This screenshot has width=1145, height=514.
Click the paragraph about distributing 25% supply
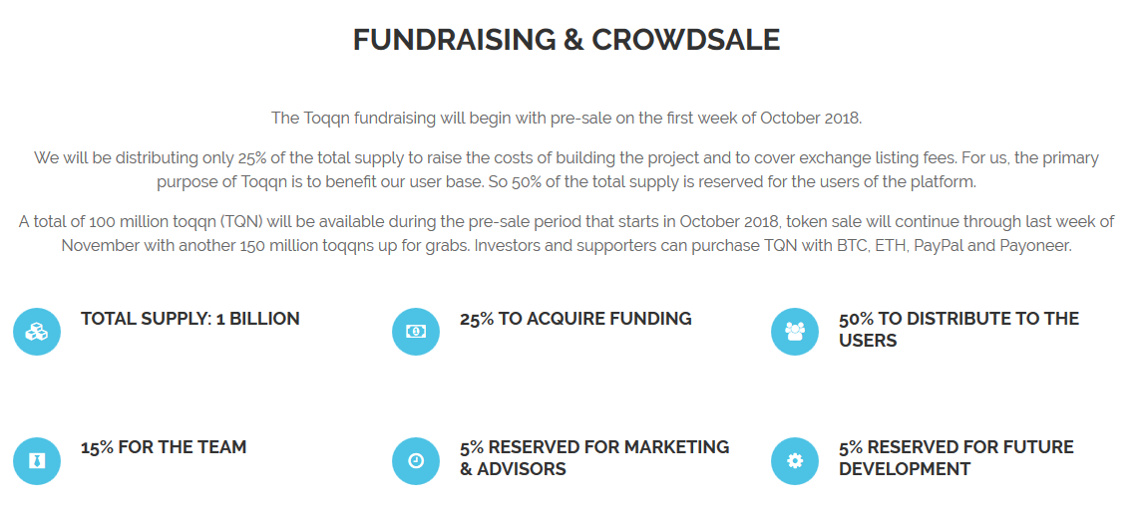(567, 170)
